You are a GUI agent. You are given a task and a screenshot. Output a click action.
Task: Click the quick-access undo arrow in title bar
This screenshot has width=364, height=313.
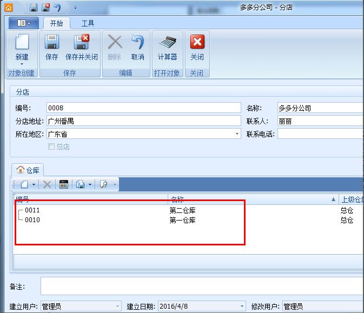(x=57, y=8)
